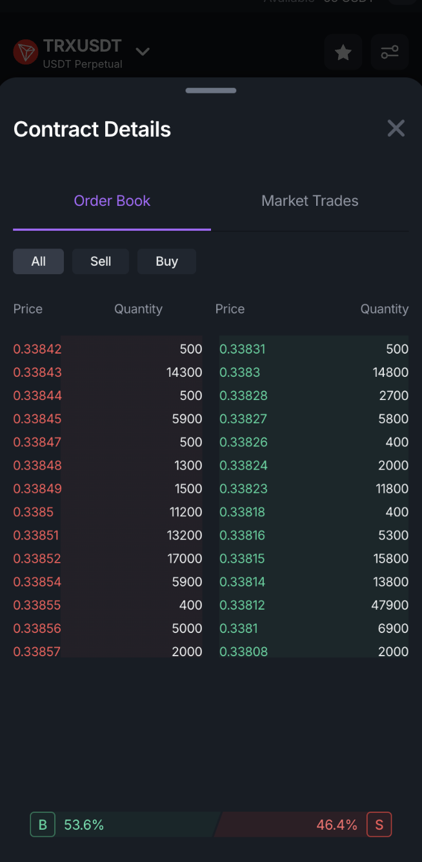Tap the star icon to favorite TRXUSDT

343,52
